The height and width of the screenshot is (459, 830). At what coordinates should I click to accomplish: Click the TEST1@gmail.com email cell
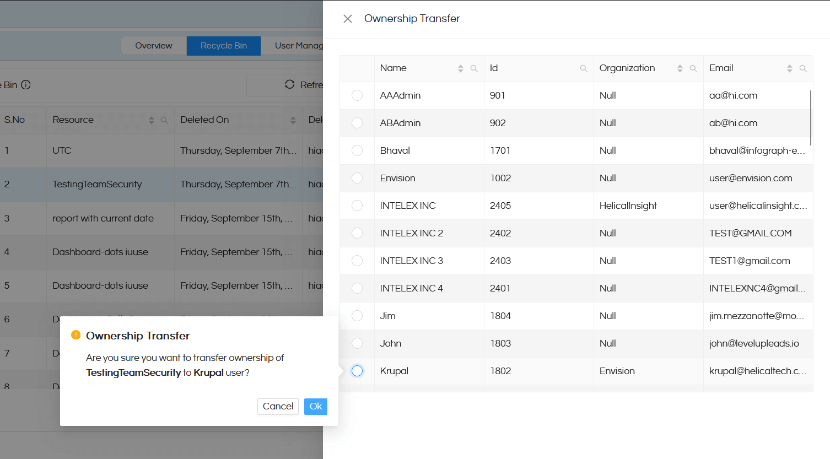758,261
